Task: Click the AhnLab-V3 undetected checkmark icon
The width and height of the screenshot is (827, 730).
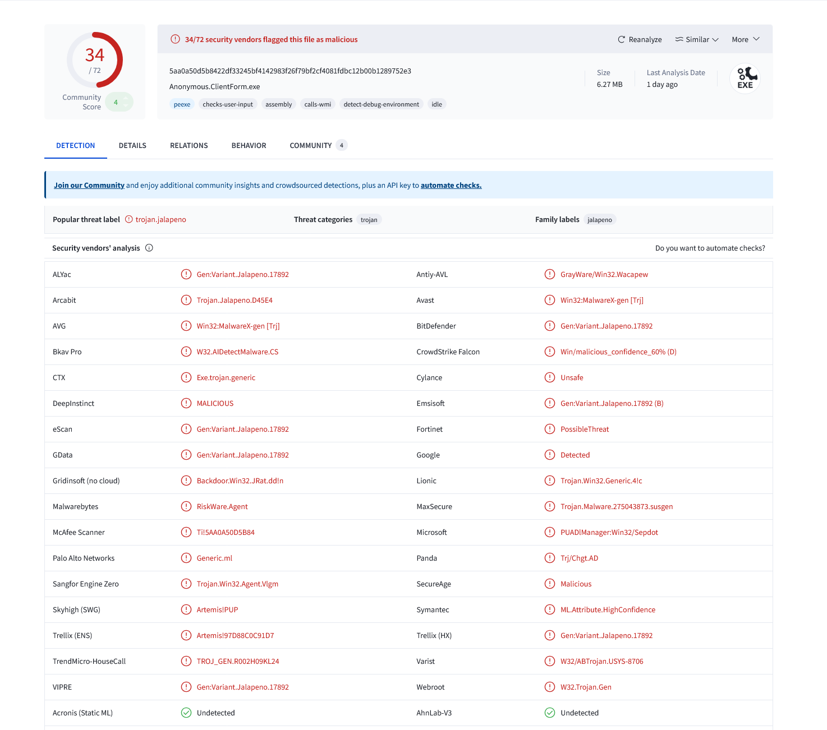Action: [x=550, y=713]
